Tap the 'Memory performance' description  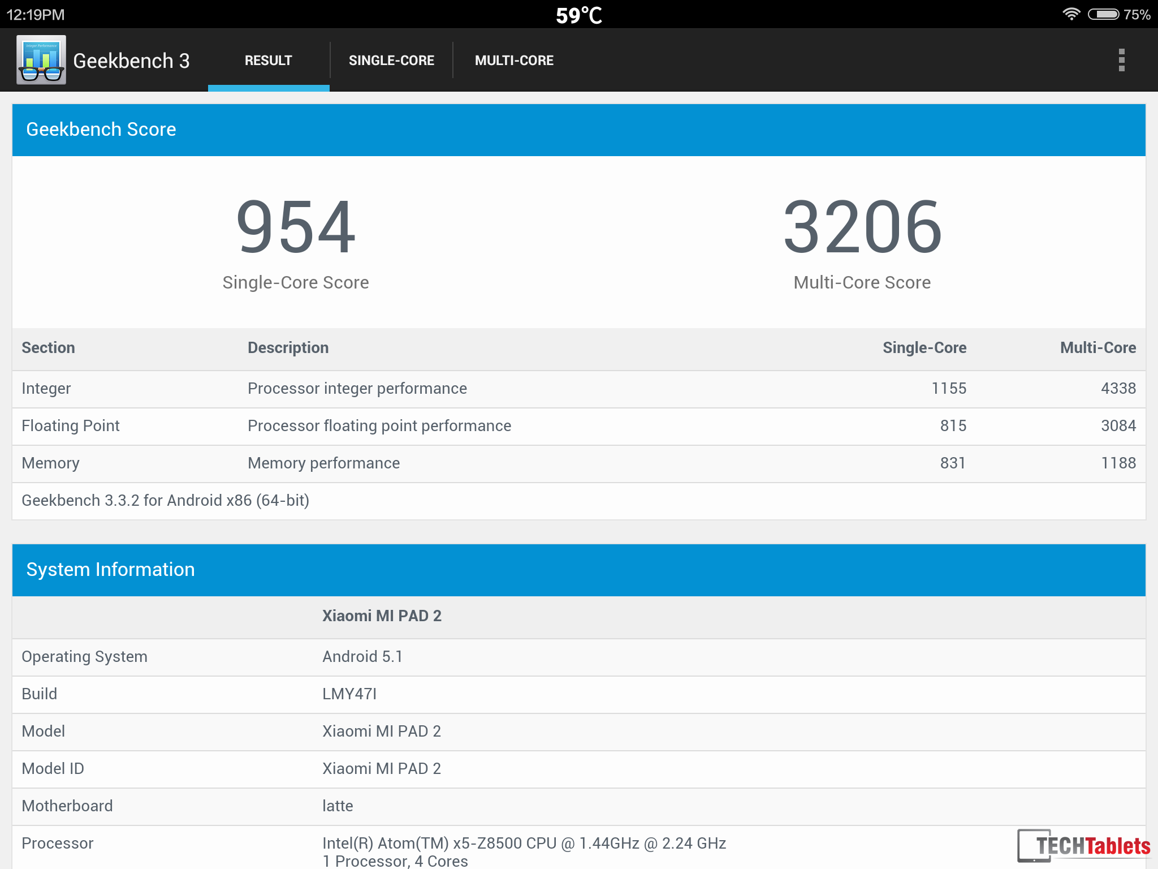[x=324, y=463]
